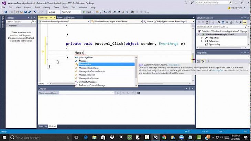Uncomment the selected lines via toolbar
Image resolution: width=251 pixels, height=141 pixels.
(x=127, y=12)
